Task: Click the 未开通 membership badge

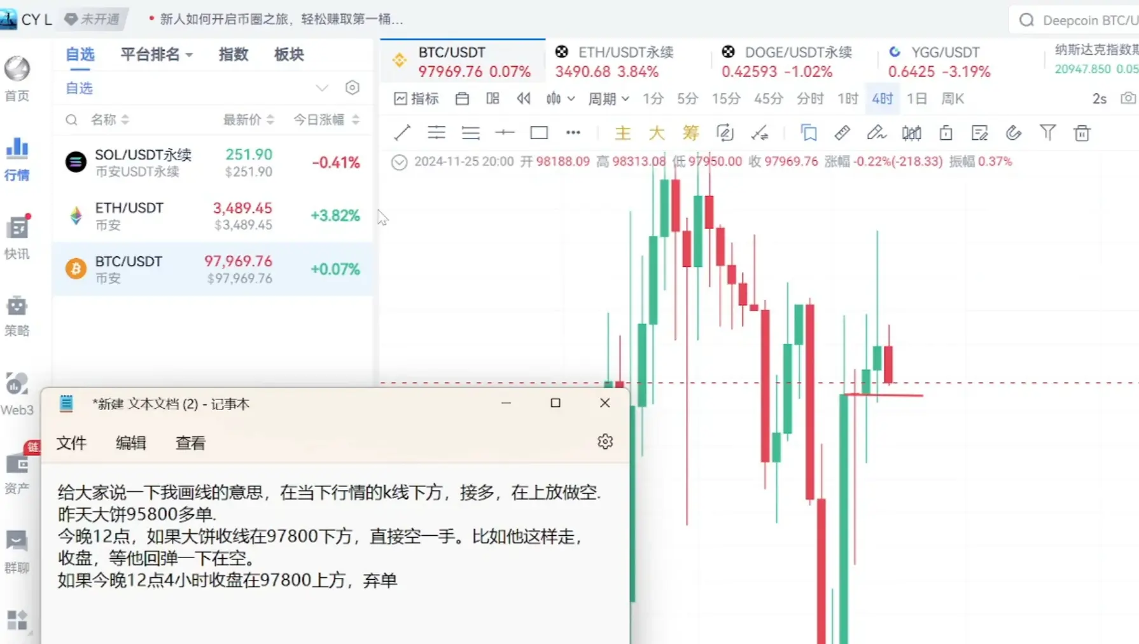Action: pos(93,19)
